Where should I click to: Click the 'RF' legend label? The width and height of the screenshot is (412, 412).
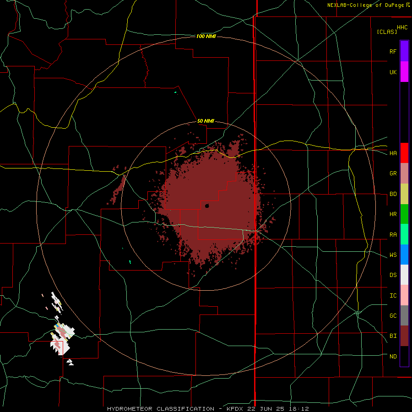tap(393, 51)
